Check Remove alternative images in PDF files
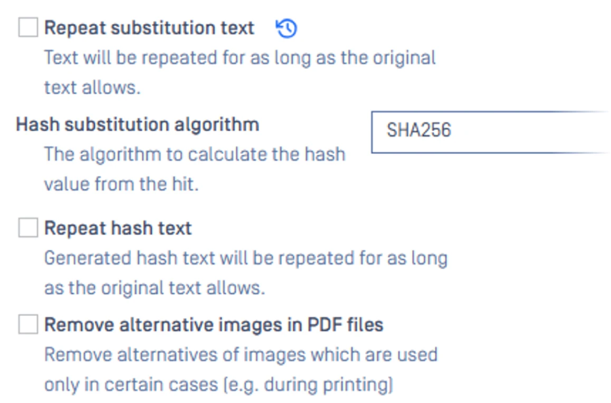 click(x=28, y=325)
